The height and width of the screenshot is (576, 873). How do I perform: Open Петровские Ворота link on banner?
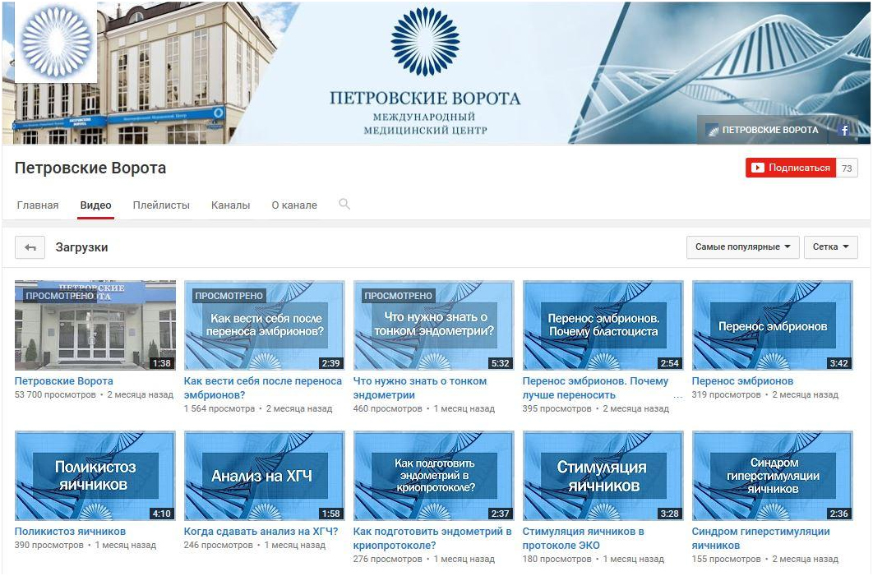(763, 130)
